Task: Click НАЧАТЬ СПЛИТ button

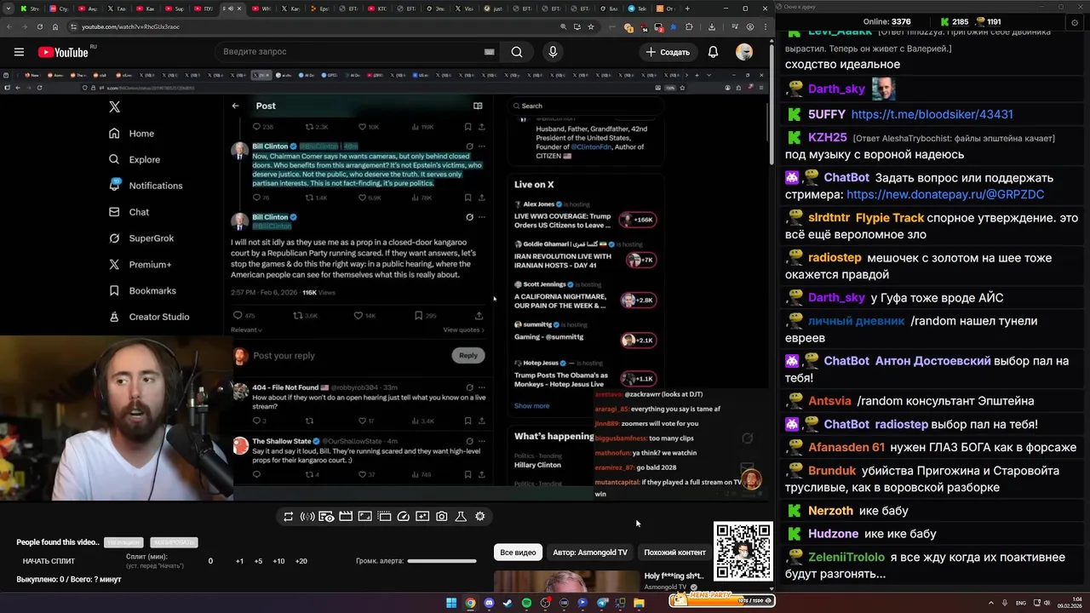Action: point(49,561)
